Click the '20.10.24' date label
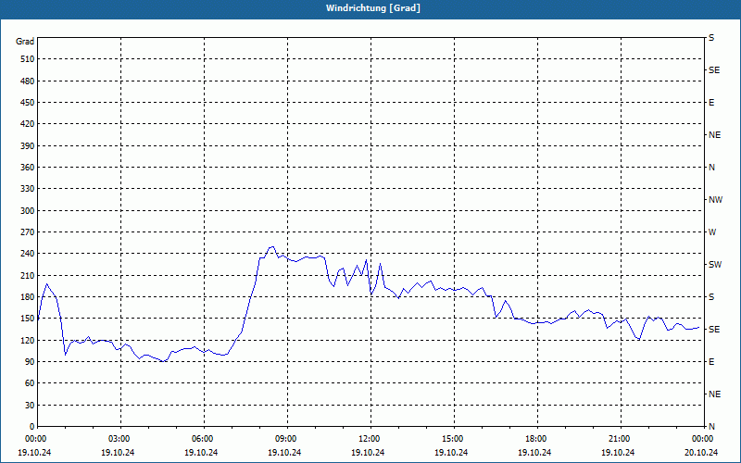Viewport: 741px width, 463px height. pos(701,453)
